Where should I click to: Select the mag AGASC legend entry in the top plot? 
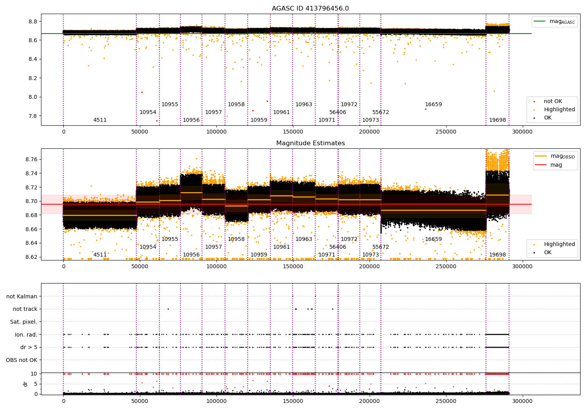pyautogui.click(x=555, y=21)
